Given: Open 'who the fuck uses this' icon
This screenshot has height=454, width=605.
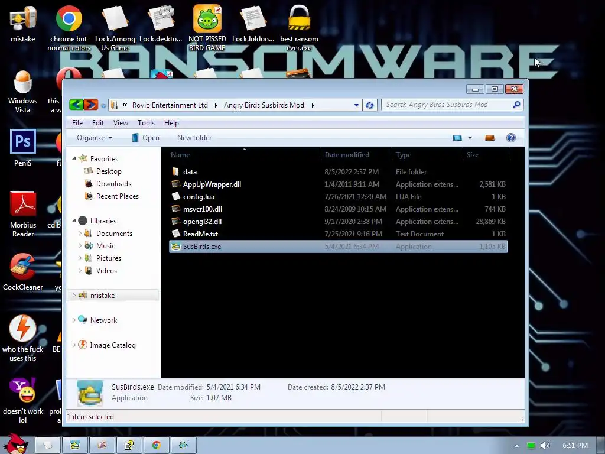Looking at the screenshot, I should click(x=23, y=339).
